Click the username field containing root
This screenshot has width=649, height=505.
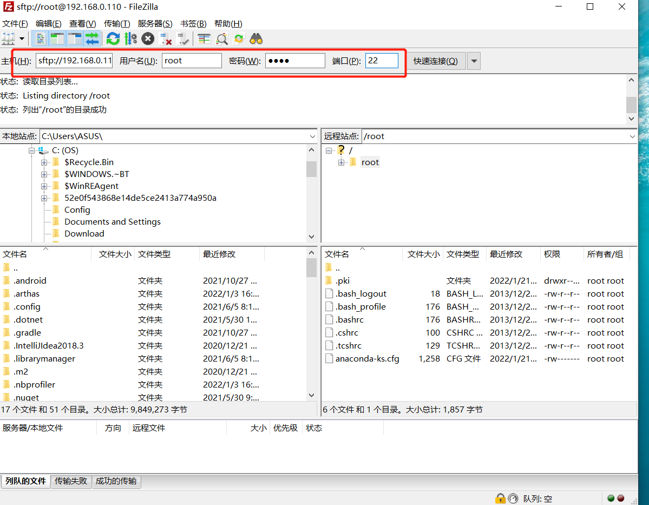(x=192, y=61)
